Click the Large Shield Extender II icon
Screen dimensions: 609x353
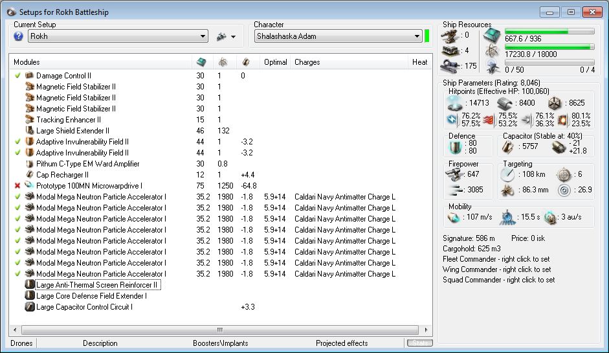coord(29,130)
